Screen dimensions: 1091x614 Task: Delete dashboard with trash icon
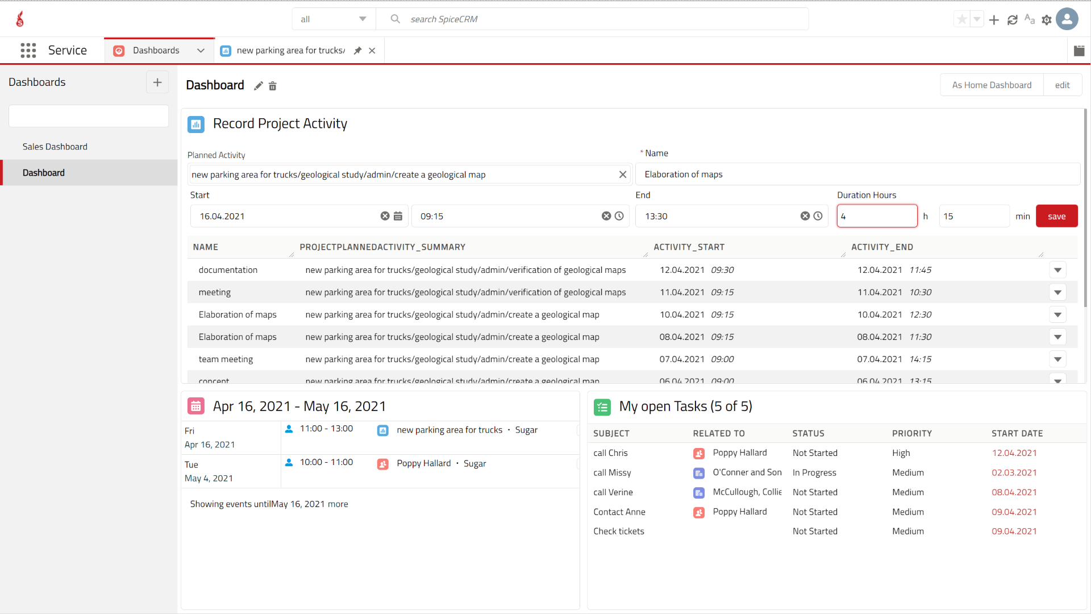272,86
